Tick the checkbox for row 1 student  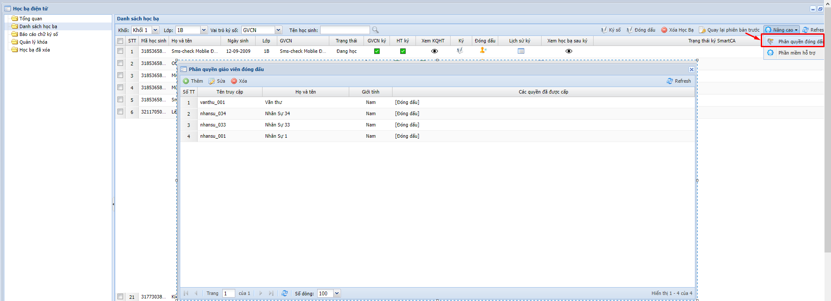pos(120,51)
